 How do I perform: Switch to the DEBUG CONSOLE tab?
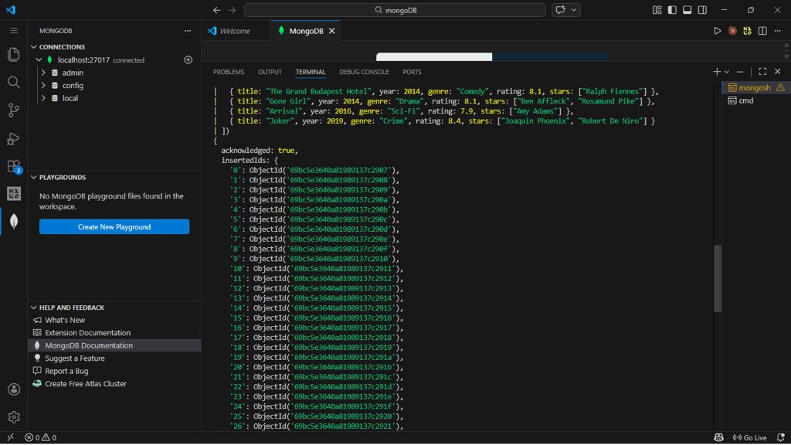point(364,72)
